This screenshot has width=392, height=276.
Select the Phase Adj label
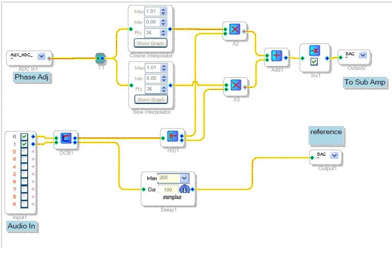(31, 77)
